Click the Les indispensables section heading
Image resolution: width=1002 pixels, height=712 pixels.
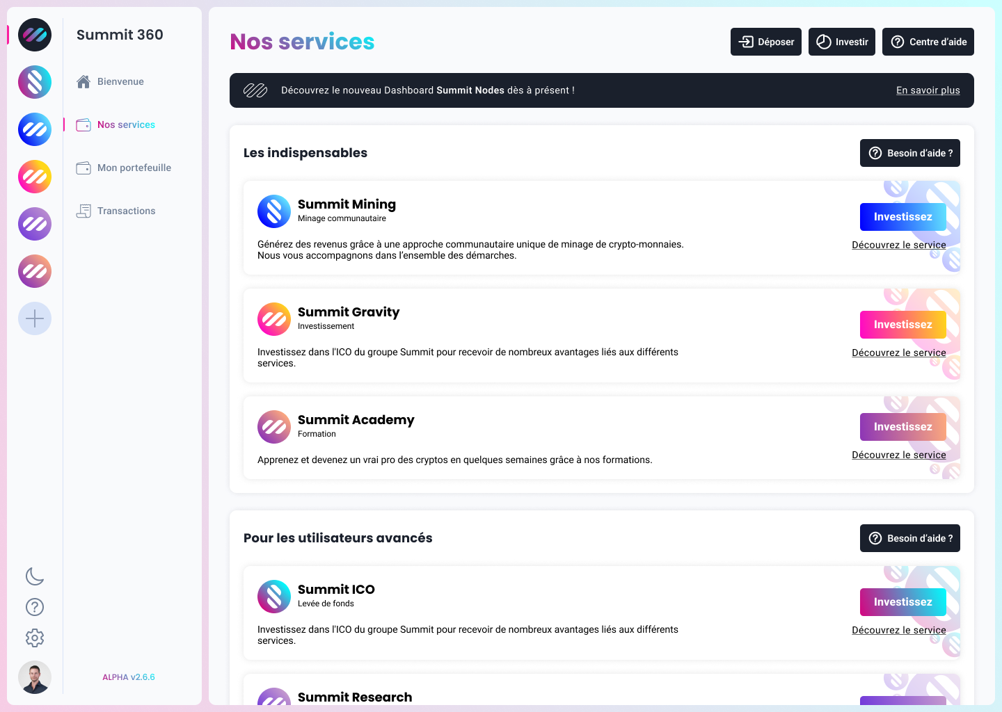[x=305, y=153]
